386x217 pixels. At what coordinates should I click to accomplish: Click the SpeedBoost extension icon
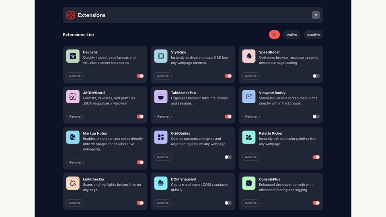[249, 56]
